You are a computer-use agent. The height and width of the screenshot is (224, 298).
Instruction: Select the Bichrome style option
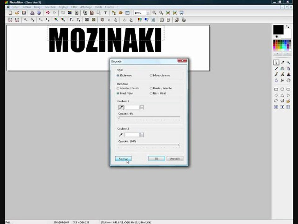(124, 75)
